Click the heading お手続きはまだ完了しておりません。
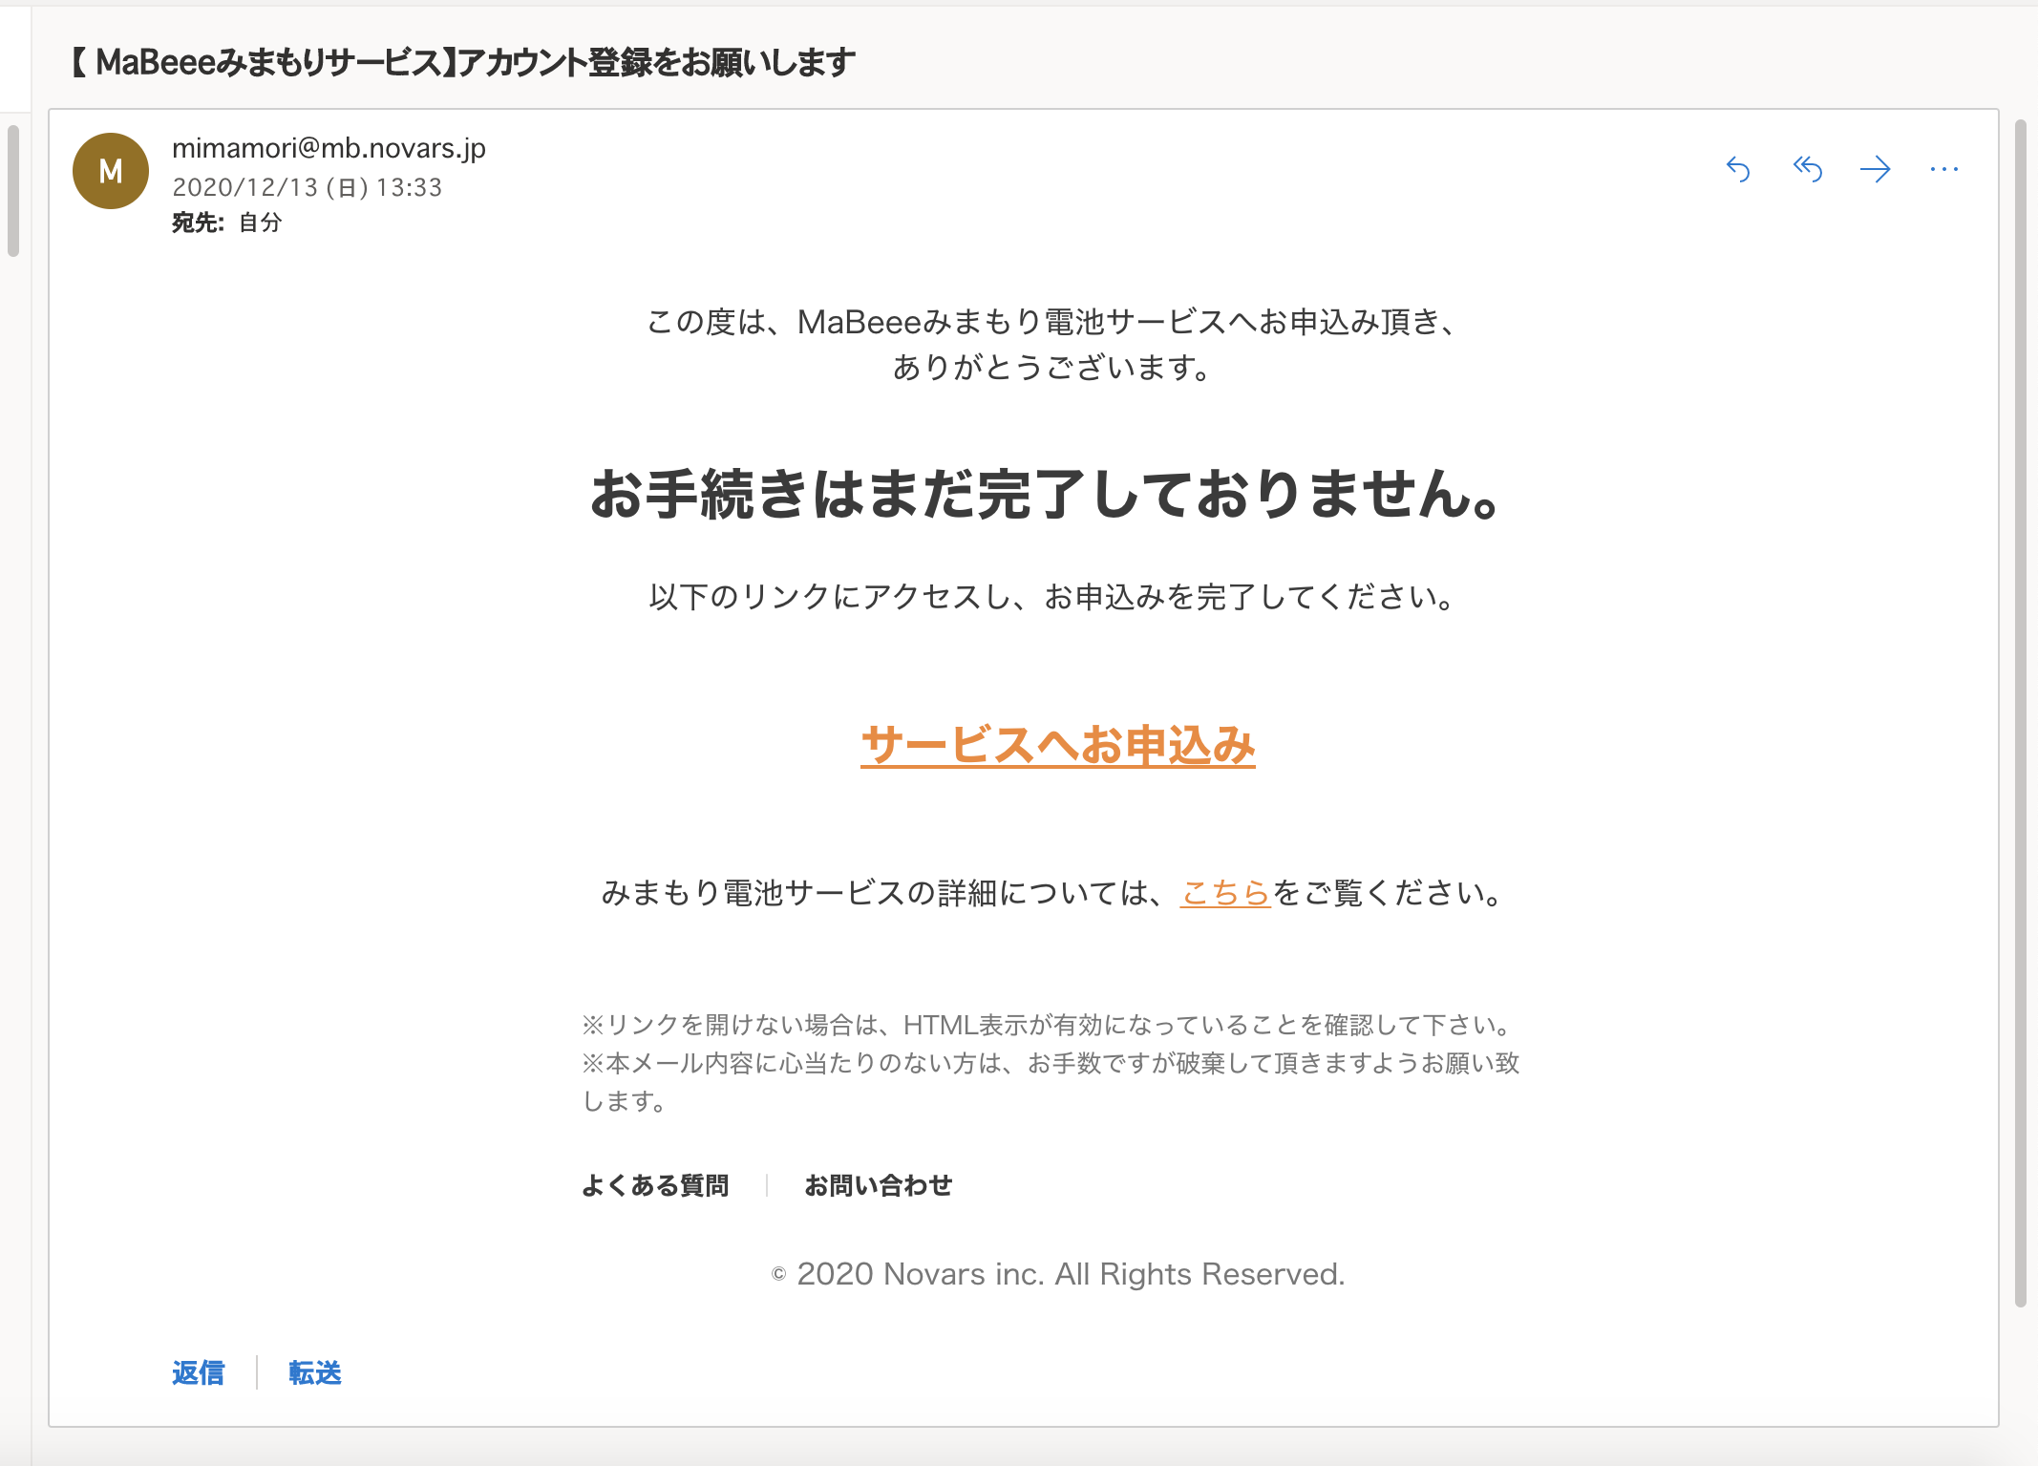2038x1466 pixels. [1047, 495]
